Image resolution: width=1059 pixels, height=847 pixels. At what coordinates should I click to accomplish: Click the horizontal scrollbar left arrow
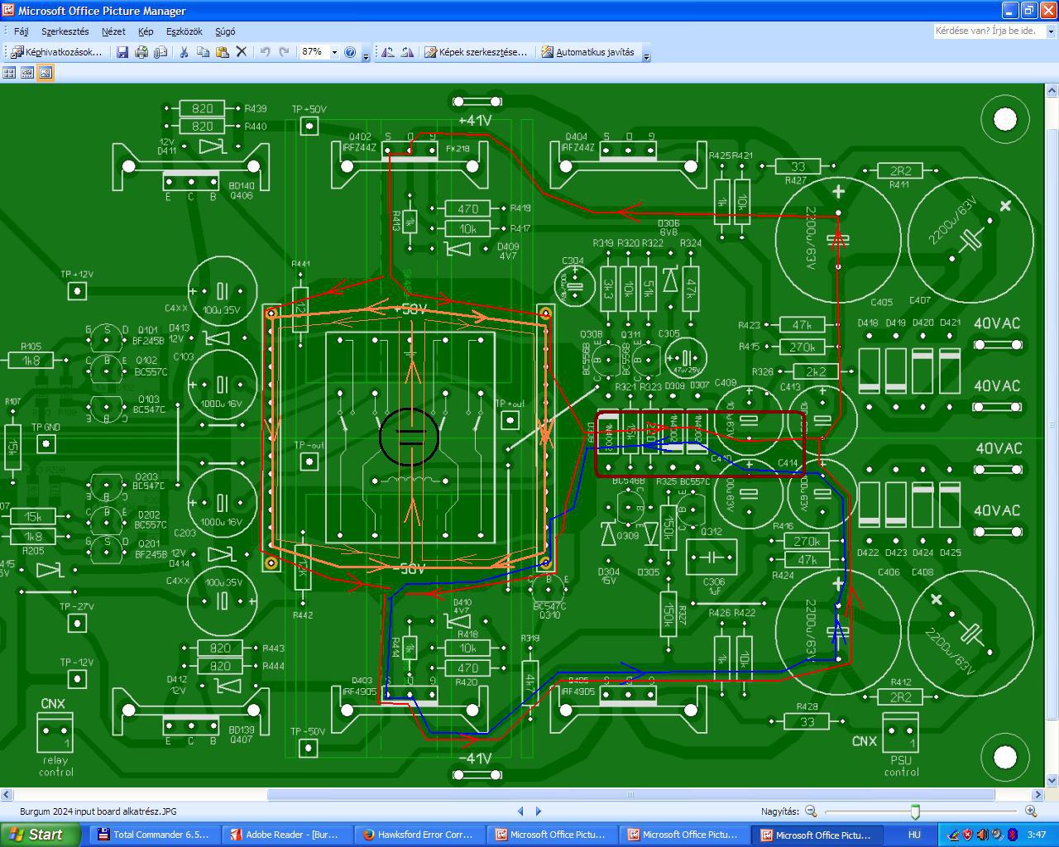(x=6, y=794)
